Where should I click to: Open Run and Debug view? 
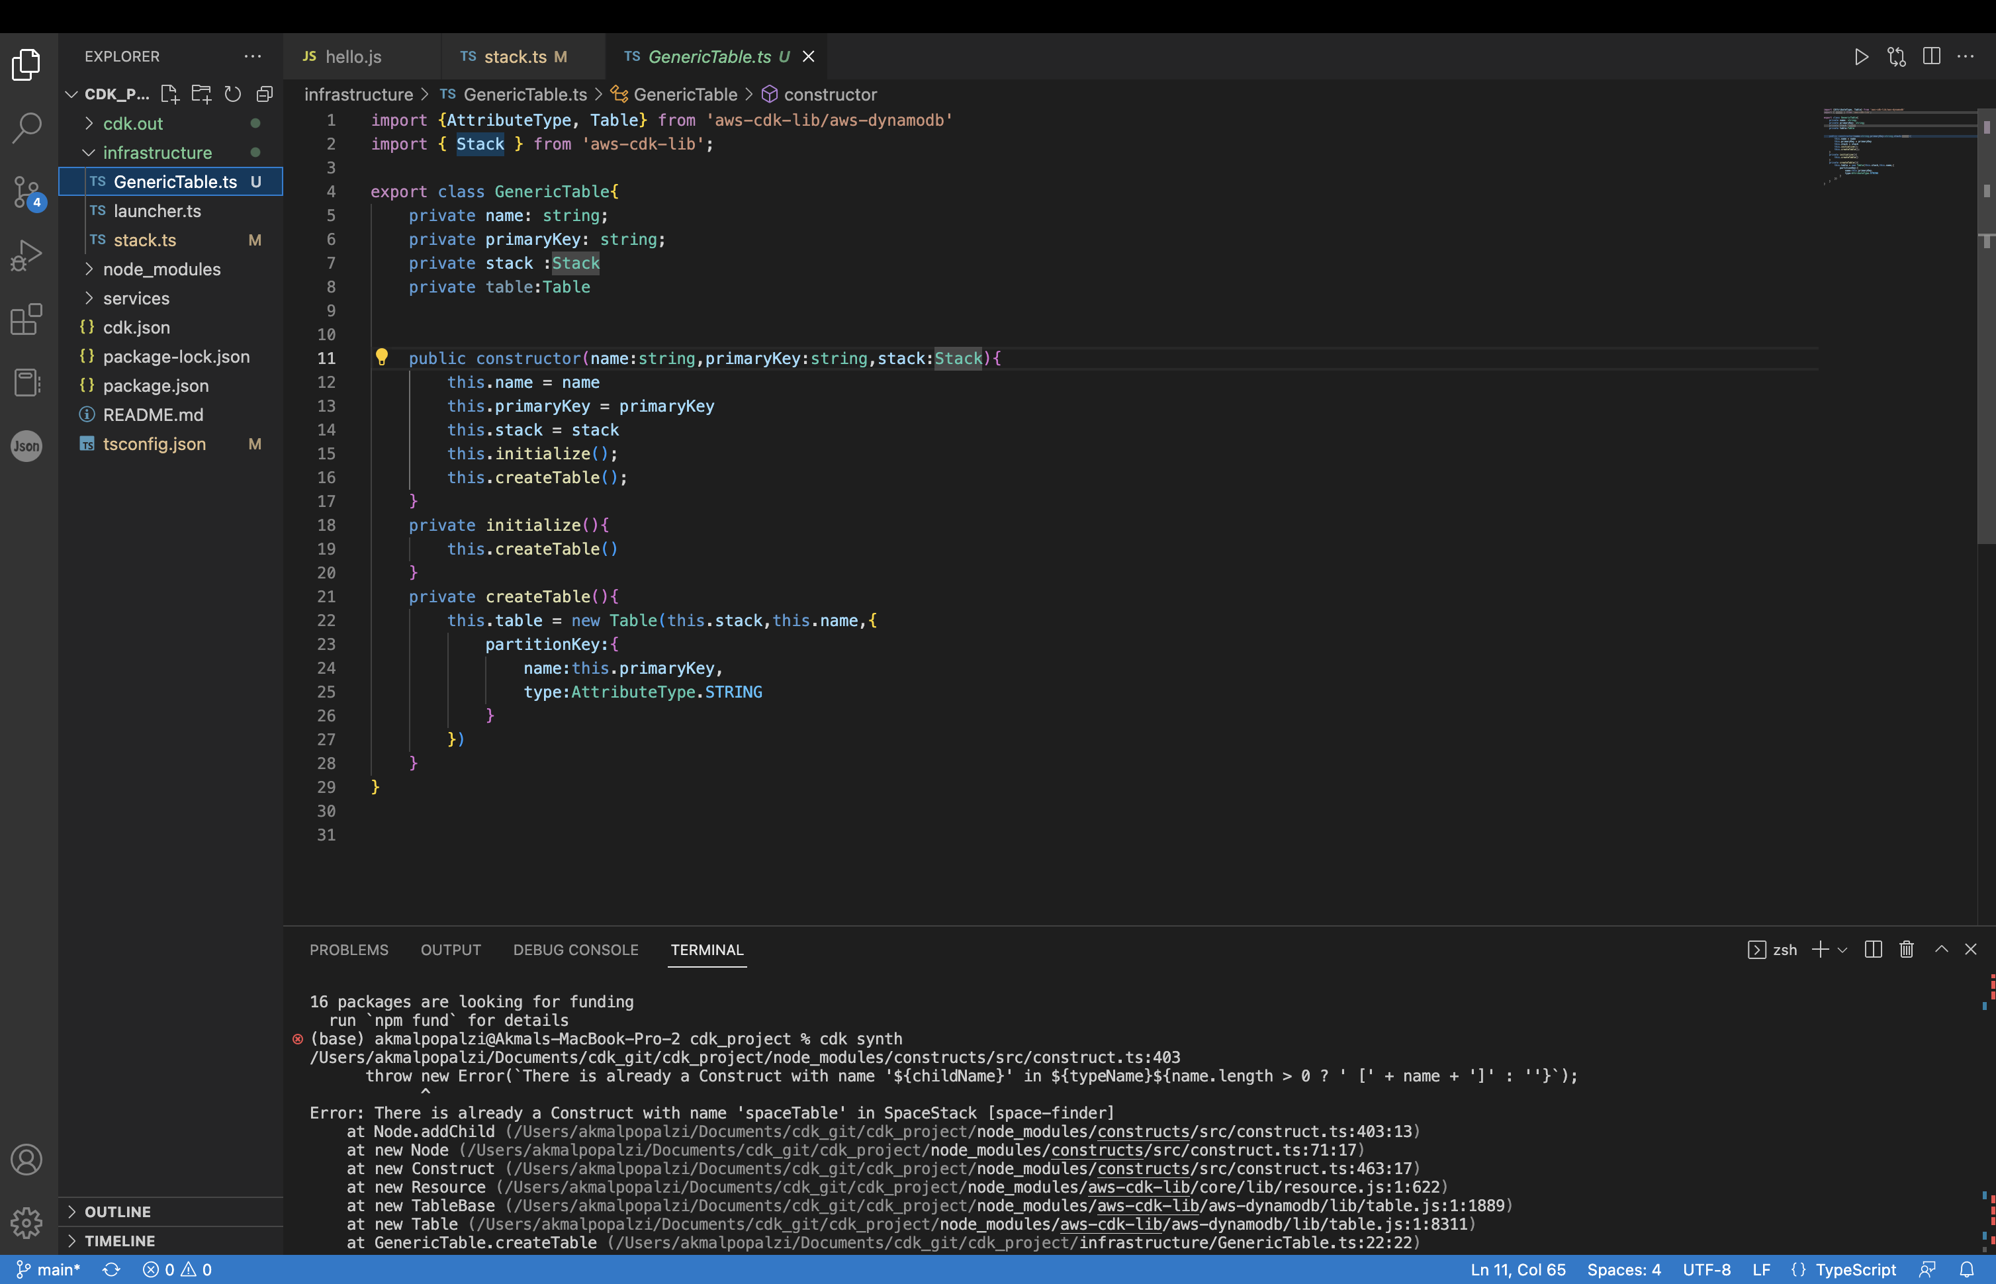click(x=26, y=255)
